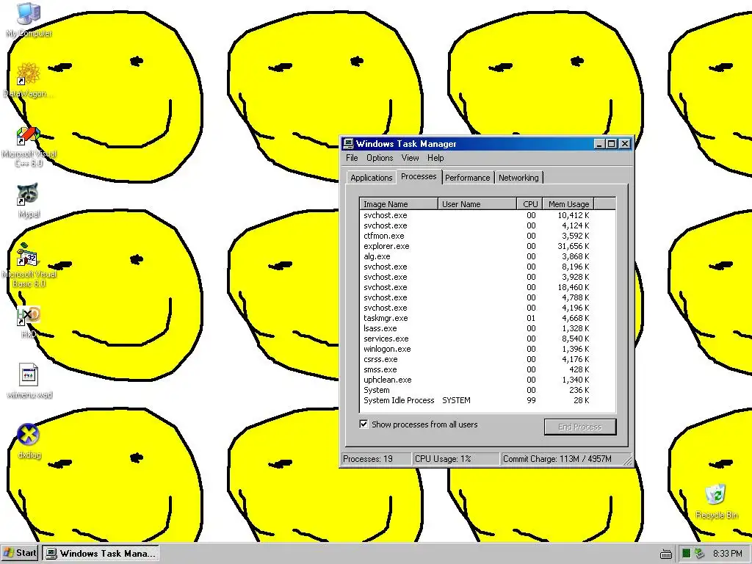Image resolution: width=752 pixels, height=564 pixels.
Task: Click the keyboard icon in the system tray
Action: [x=665, y=554]
